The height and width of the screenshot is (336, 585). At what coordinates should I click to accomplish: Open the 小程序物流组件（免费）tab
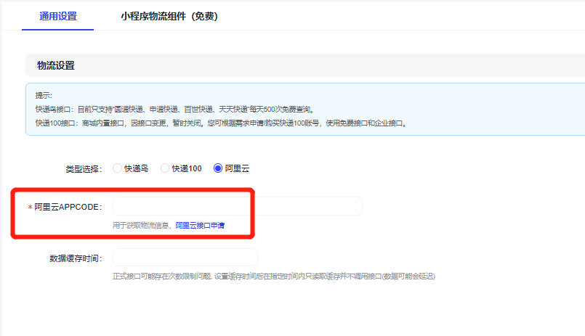(x=169, y=16)
